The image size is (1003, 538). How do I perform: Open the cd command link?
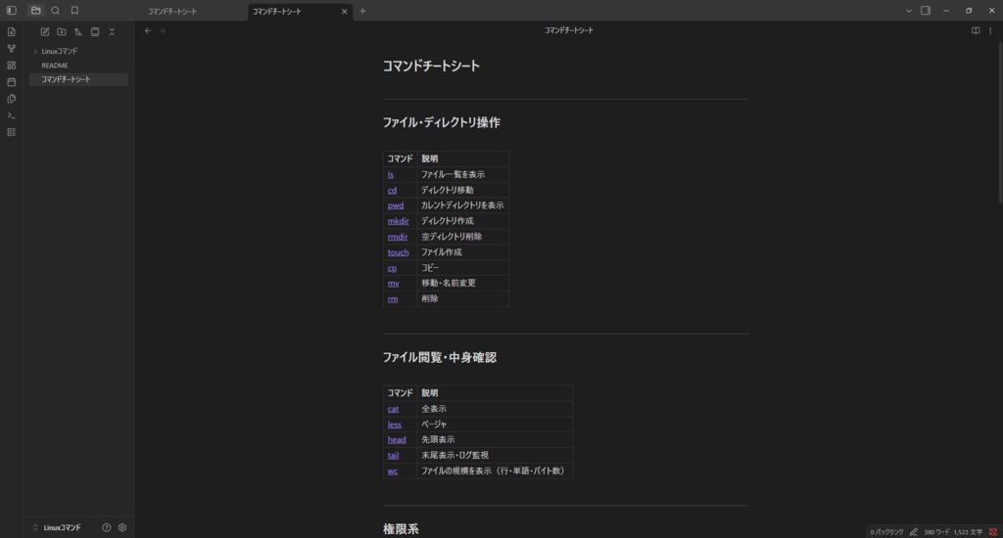[392, 190]
